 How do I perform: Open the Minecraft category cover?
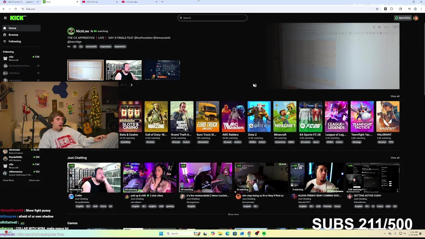pos(285,117)
